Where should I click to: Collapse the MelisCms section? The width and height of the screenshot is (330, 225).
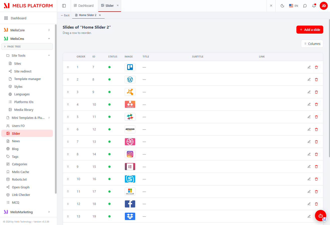pos(27,39)
